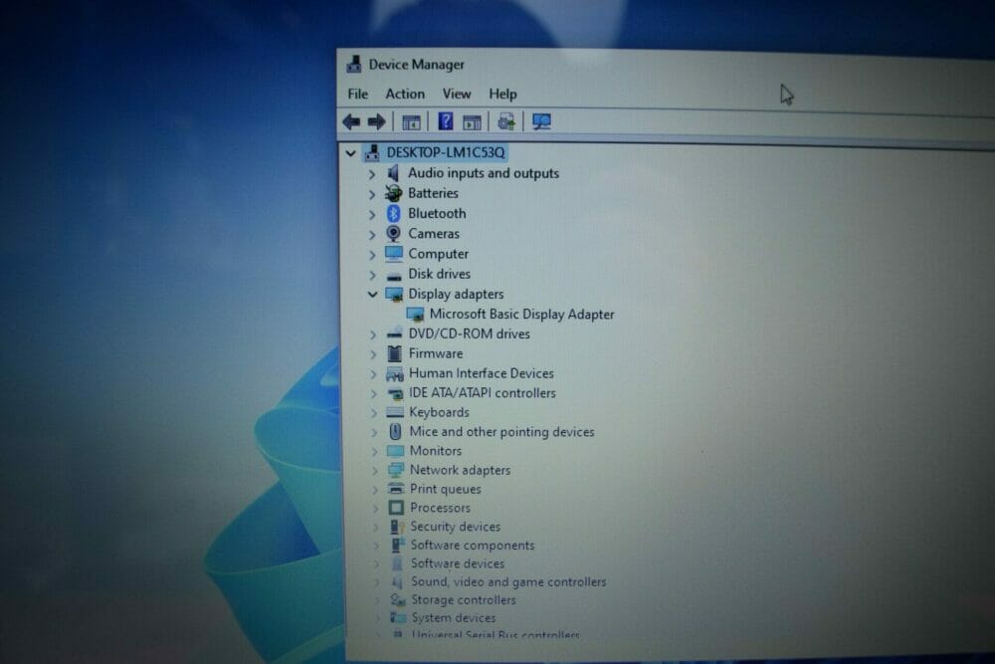Expand the Batteries category

372,194
